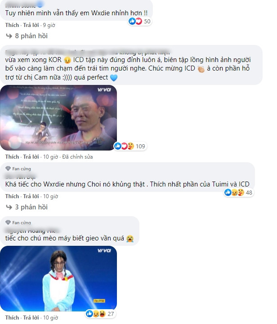Click the reply arrow icon for 8 phản hồi
This screenshot has height=324, width=277.
tap(9, 36)
